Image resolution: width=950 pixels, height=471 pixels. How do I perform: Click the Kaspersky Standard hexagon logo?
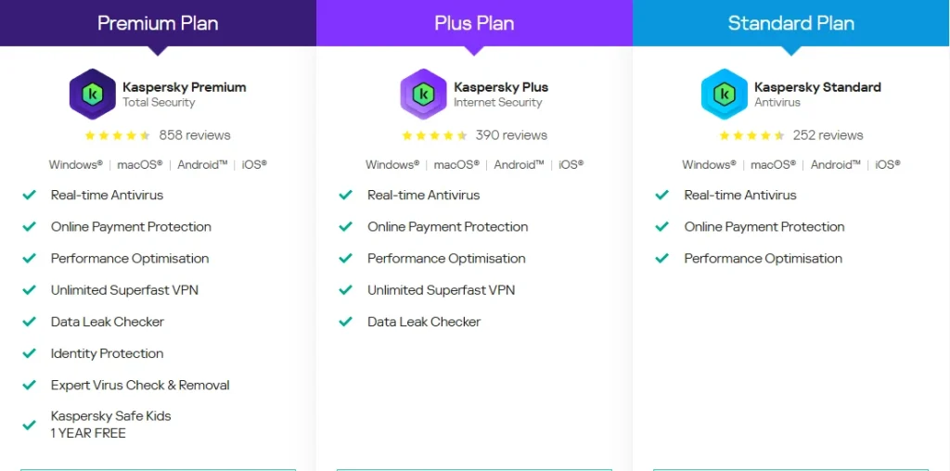tap(724, 94)
